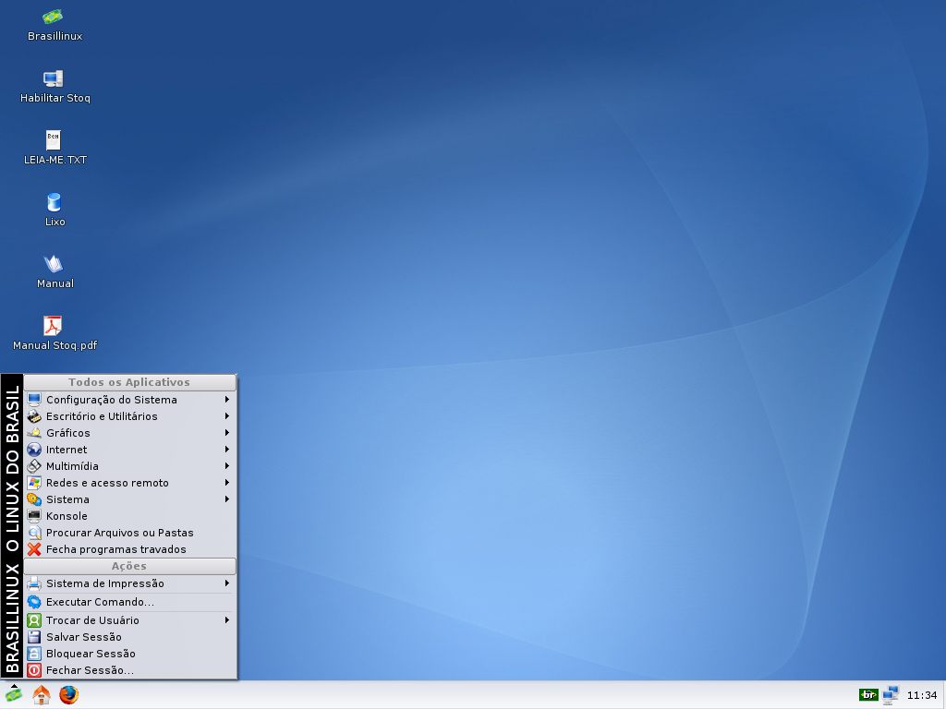Click the network monitor tray icon
The width and height of the screenshot is (946, 709).
pos(891,695)
